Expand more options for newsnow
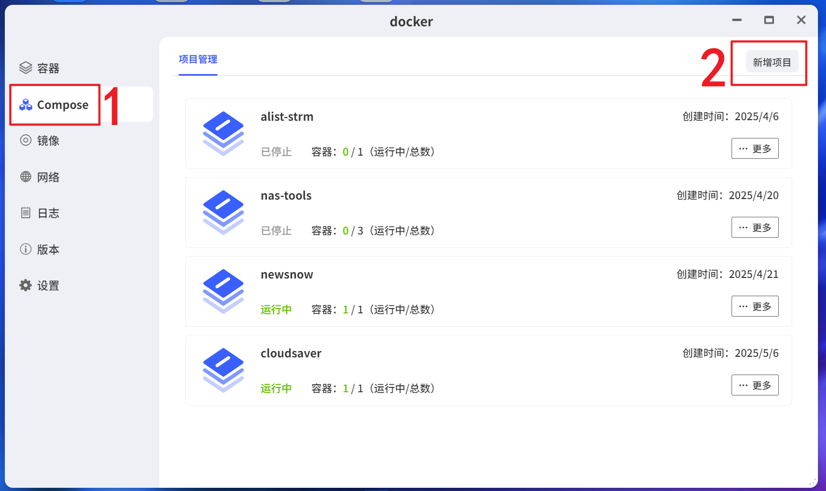Image resolution: width=826 pixels, height=491 pixels. pyautogui.click(x=755, y=306)
